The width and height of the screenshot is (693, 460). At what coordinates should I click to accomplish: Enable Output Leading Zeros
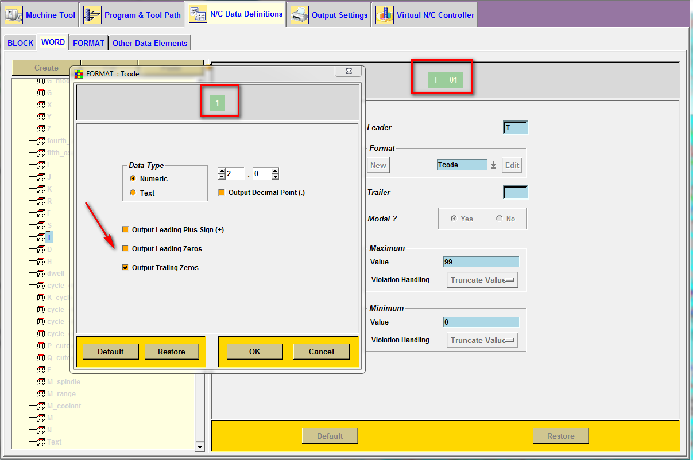(125, 248)
